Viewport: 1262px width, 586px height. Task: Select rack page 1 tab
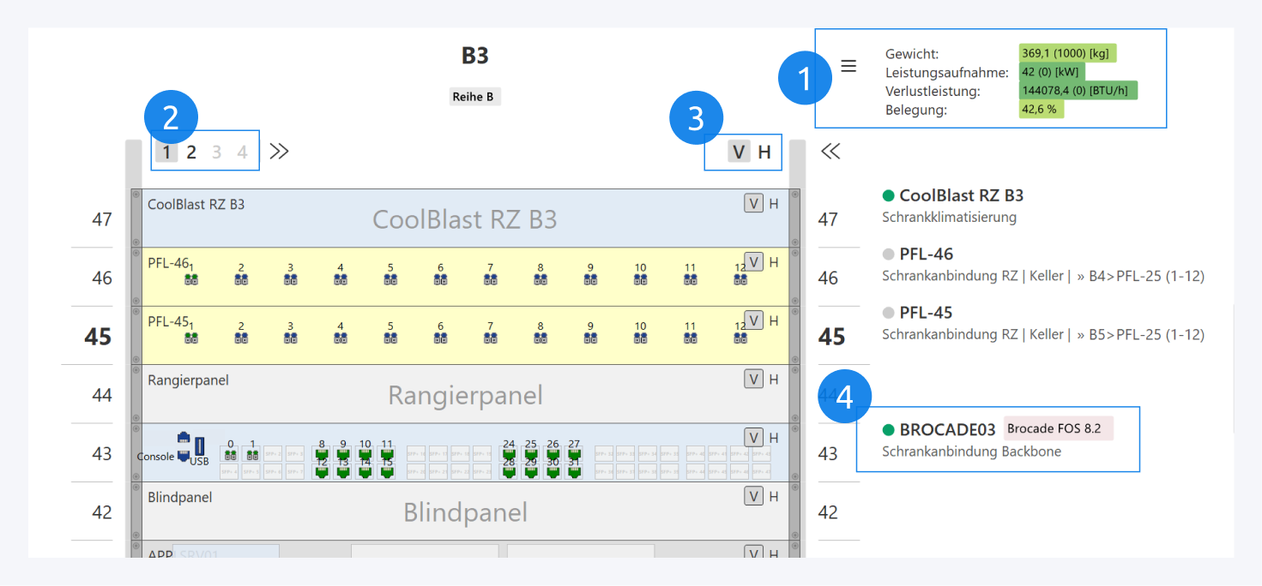[x=166, y=152]
